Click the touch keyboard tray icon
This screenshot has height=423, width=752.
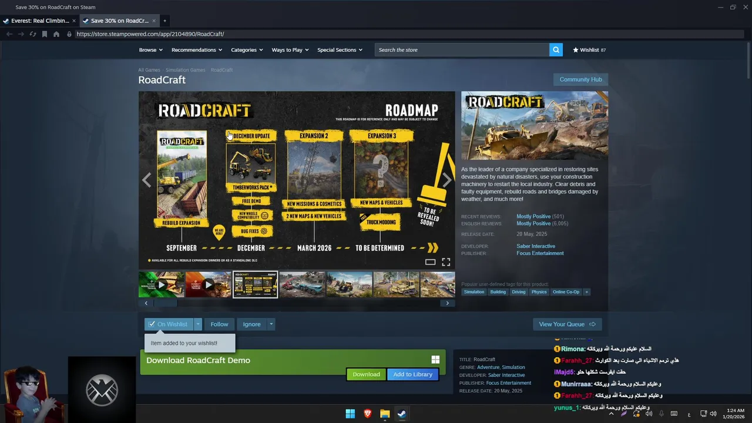(674, 414)
